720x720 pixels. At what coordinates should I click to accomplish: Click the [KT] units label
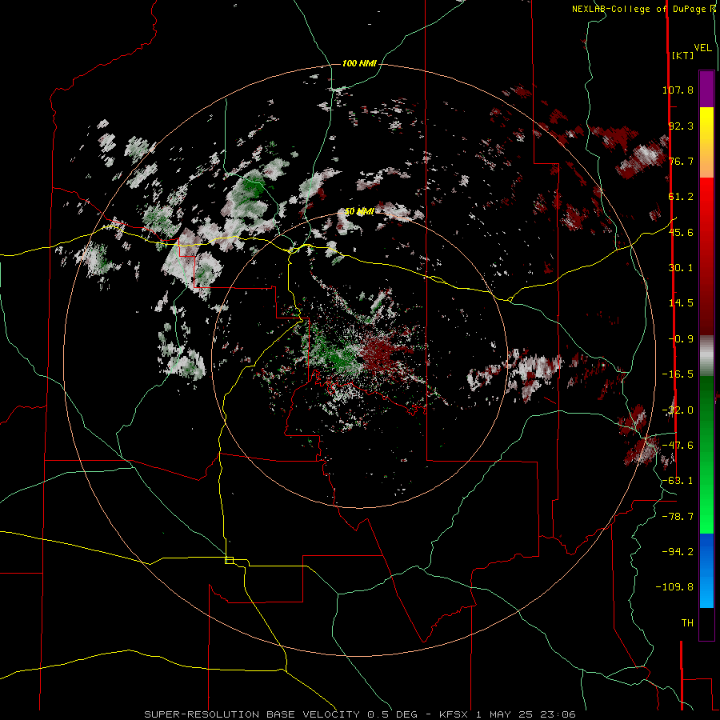[x=682, y=55]
